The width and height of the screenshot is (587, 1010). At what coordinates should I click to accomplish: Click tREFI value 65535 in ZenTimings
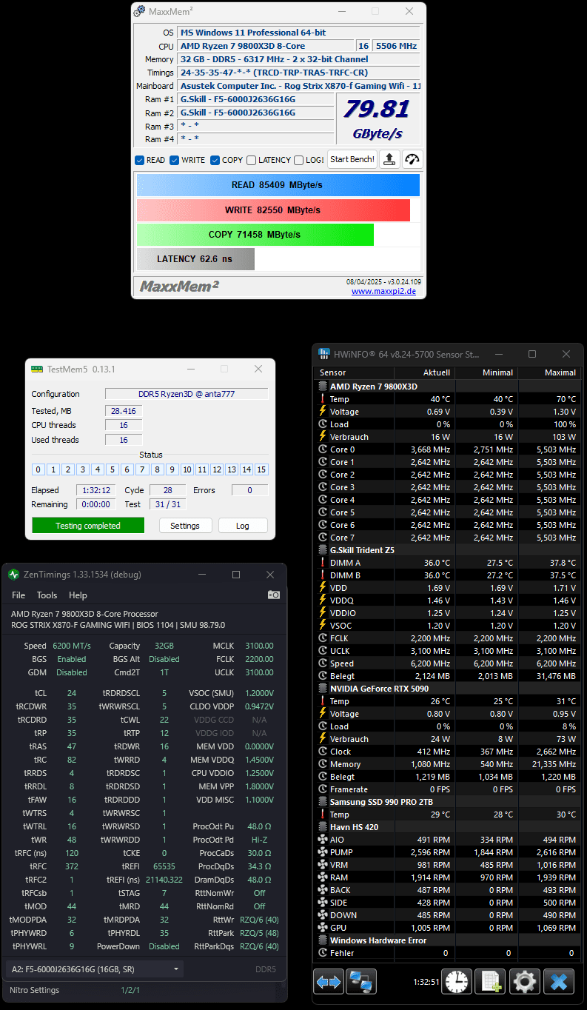164,866
